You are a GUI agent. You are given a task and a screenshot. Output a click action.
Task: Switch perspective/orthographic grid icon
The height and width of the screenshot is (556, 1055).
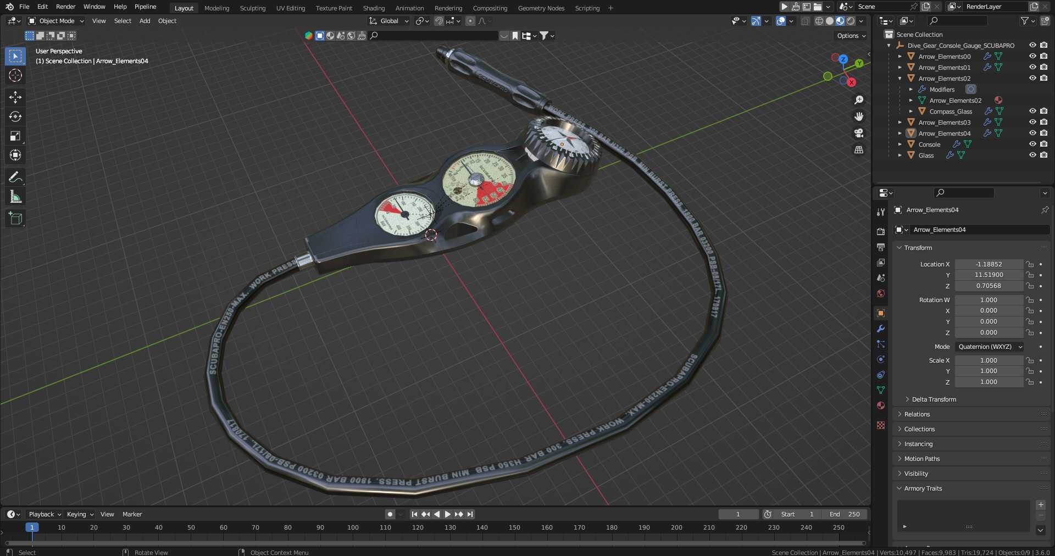[859, 149]
